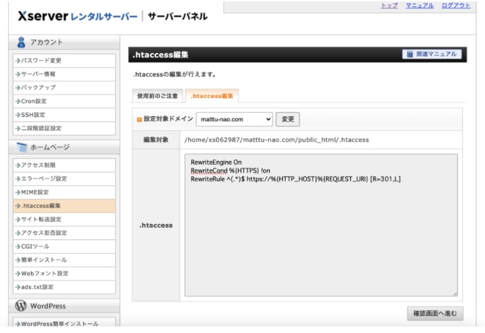Open the domain dropdown showing matttu-nao.com

[x=234, y=119]
